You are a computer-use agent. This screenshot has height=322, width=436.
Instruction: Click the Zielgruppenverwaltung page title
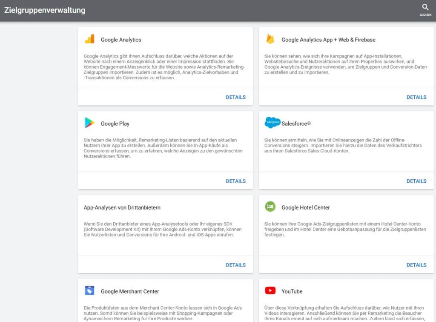tap(45, 10)
